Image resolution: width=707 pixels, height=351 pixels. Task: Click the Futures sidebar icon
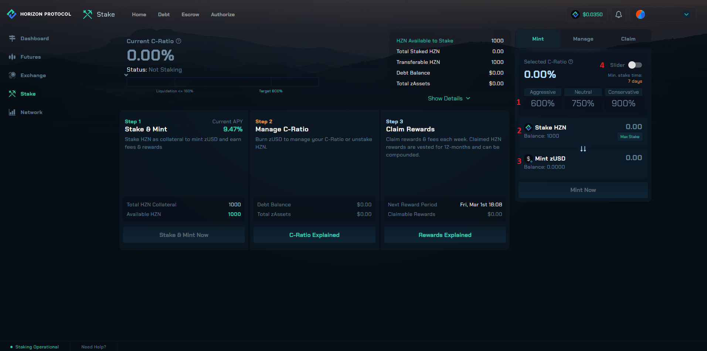[x=12, y=57]
